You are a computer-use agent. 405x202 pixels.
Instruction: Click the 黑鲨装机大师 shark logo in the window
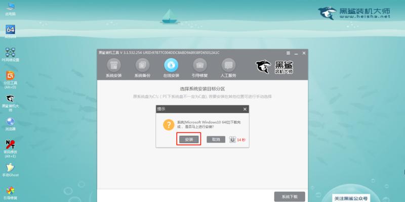(274, 67)
